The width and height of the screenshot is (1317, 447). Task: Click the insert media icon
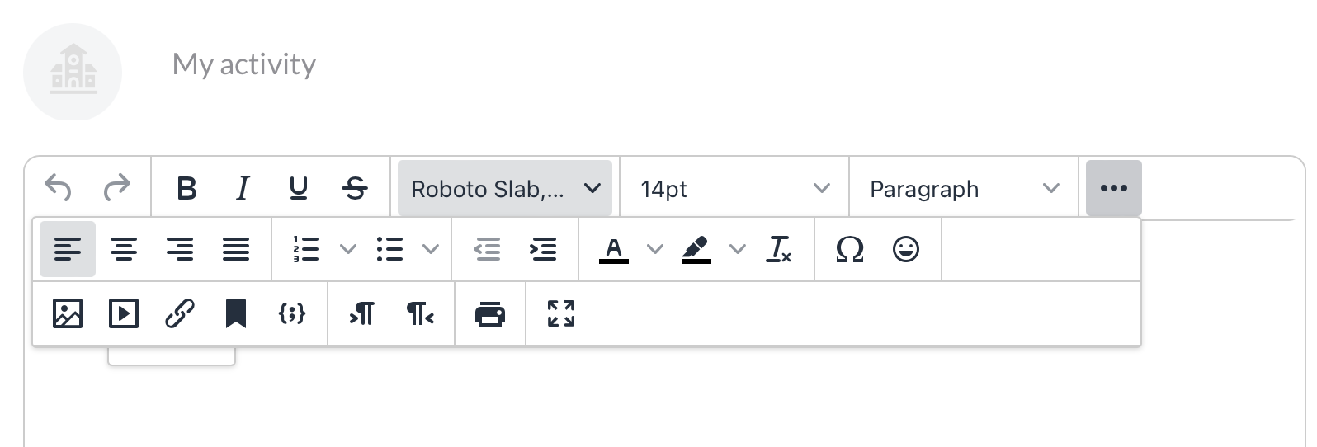[124, 314]
